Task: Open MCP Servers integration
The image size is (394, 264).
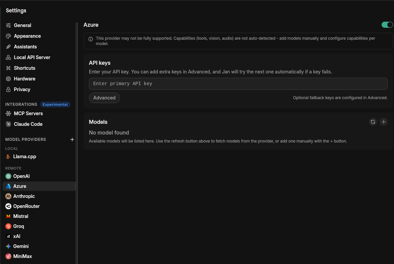Action: [x=39, y=113]
